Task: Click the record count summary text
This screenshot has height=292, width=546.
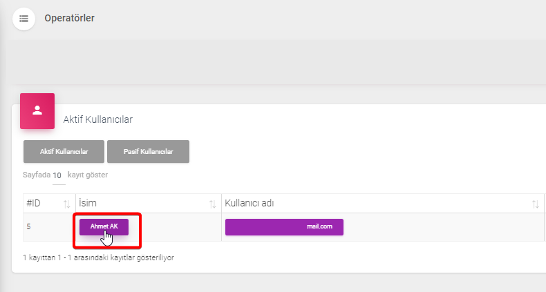Action: pyautogui.click(x=99, y=257)
